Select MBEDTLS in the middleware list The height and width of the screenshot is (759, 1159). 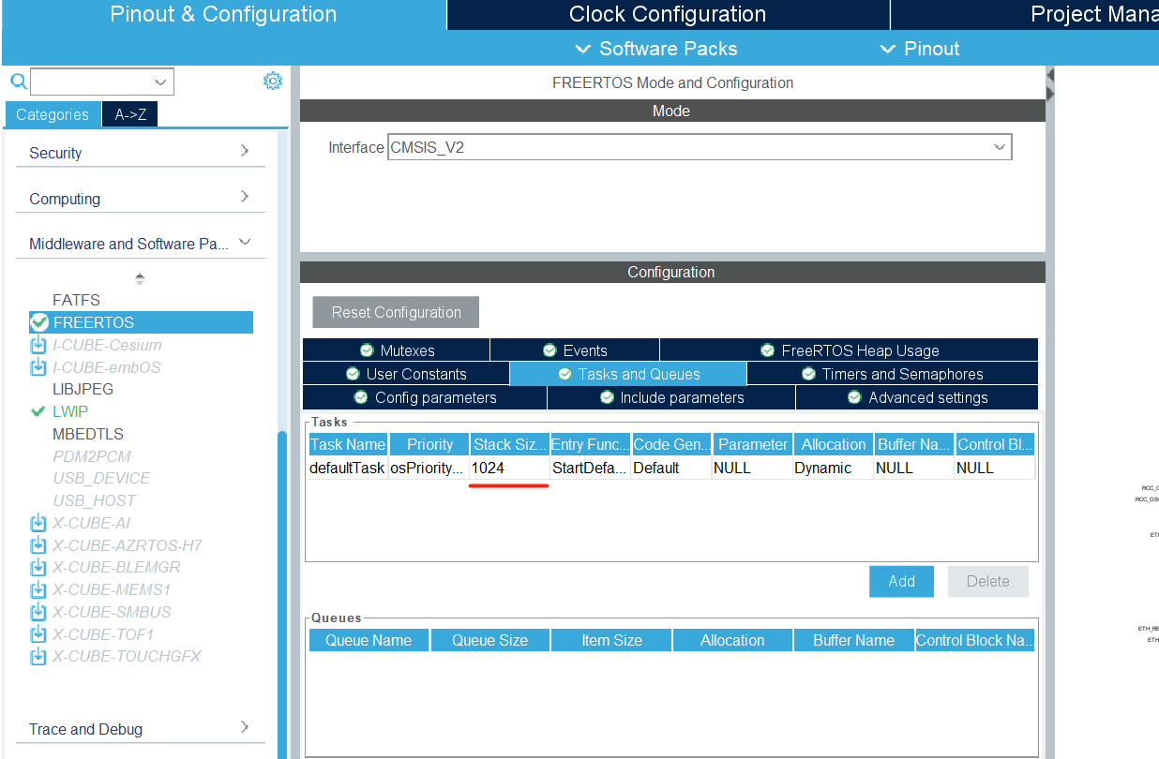tap(87, 434)
